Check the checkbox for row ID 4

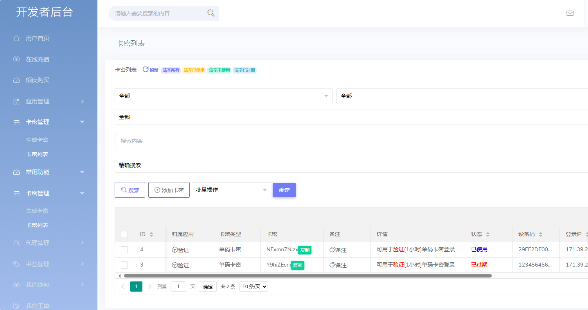[x=124, y=250]
